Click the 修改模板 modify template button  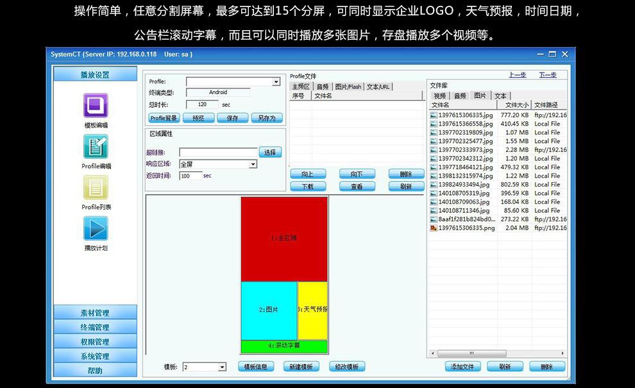(347, 367)
